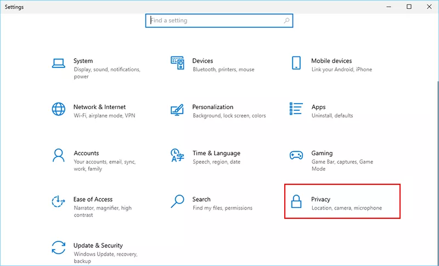439x266 pixels.
Task: Click the Mobile devices phone icon
Action: tap(296, 63)
